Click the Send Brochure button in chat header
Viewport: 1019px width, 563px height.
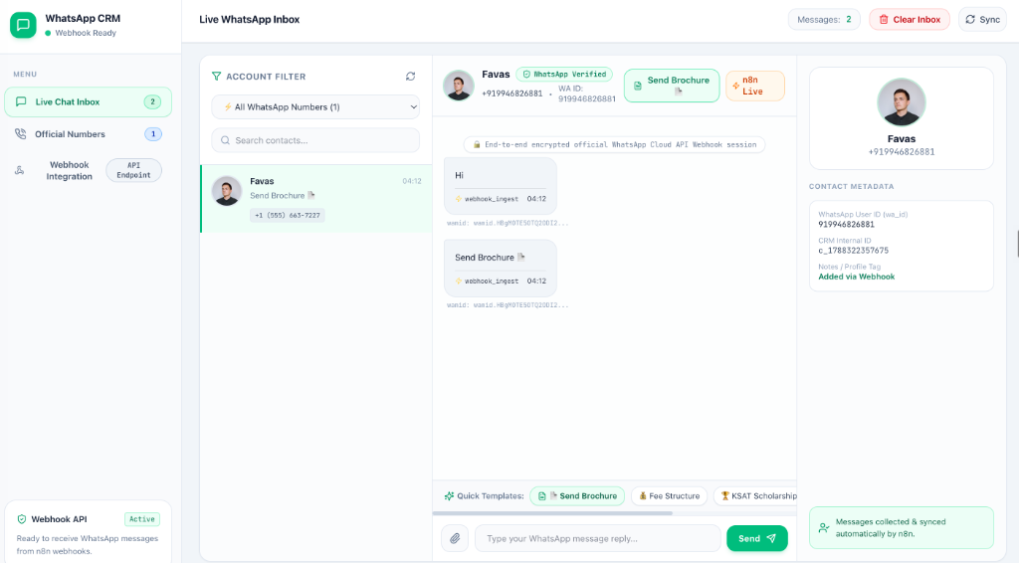pyautogui.click(x=672, y=86)
